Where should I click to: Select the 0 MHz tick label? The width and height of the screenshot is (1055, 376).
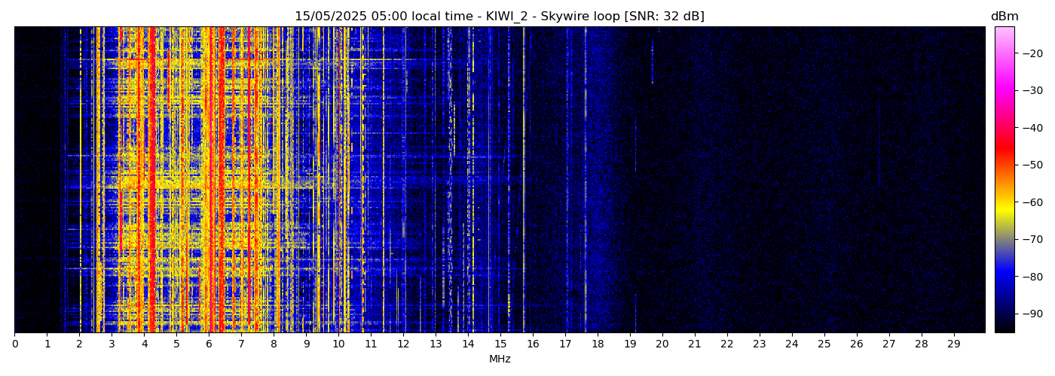click(x=15, y=344)
